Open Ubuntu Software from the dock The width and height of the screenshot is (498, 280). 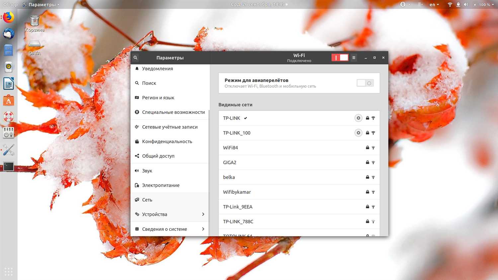(9, 100)
